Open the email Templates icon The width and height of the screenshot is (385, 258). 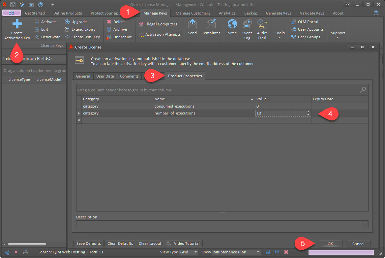(211, 24)
